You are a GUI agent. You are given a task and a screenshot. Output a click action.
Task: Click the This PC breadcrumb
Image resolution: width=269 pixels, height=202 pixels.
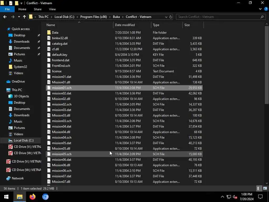pos(43,17)
